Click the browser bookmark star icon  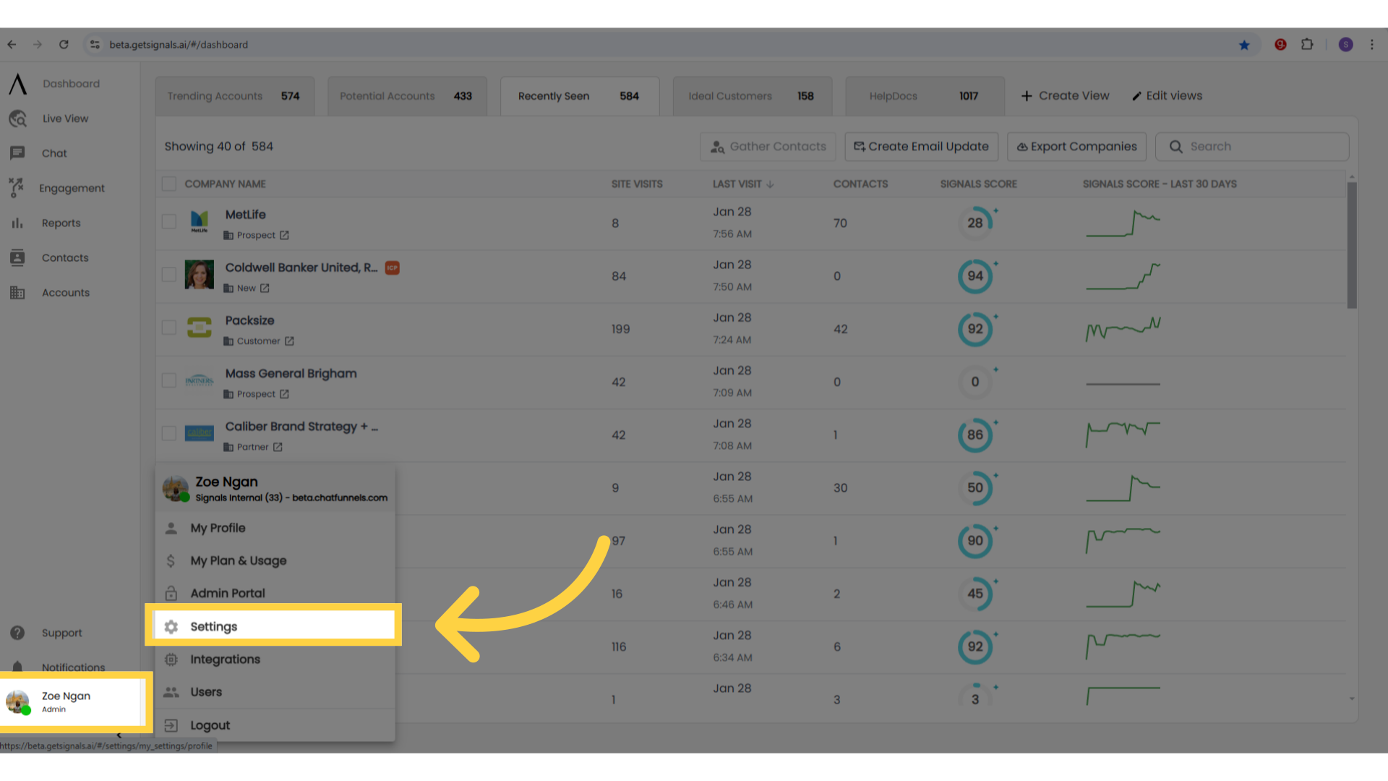coord(1244,45)
